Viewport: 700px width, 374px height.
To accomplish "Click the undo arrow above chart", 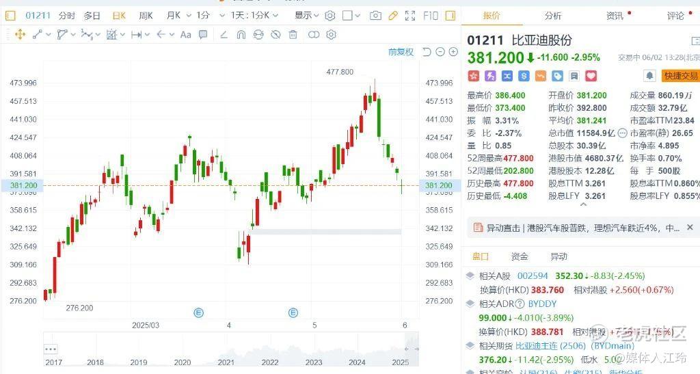I will pos(427,52).
